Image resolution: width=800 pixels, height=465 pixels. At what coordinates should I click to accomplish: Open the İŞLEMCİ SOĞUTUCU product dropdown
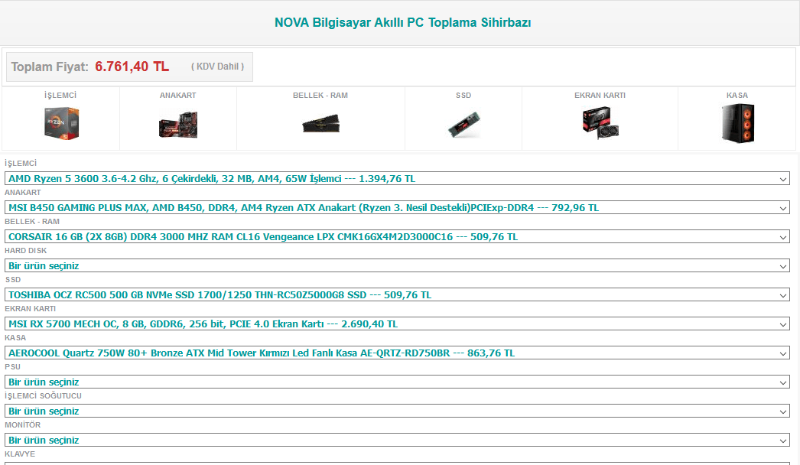(397, 411)
